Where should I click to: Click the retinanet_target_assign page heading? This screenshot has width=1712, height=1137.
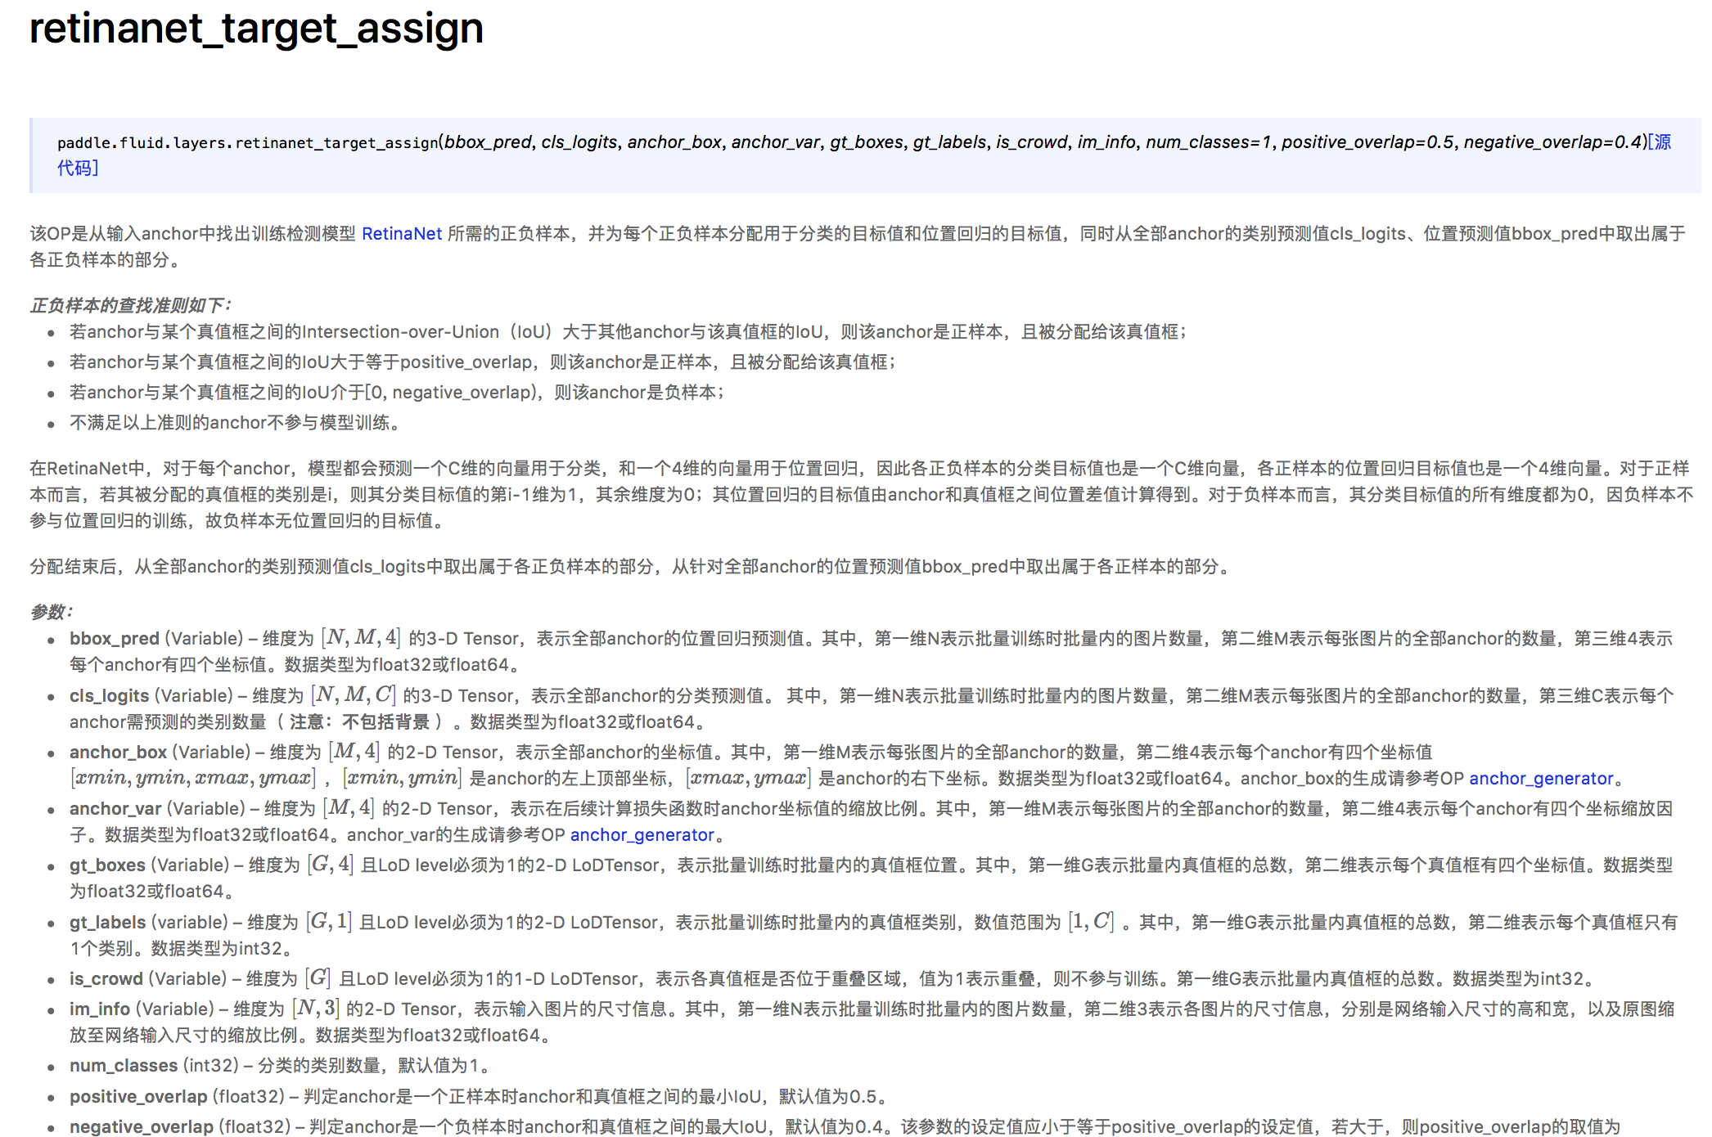[256, 29]
